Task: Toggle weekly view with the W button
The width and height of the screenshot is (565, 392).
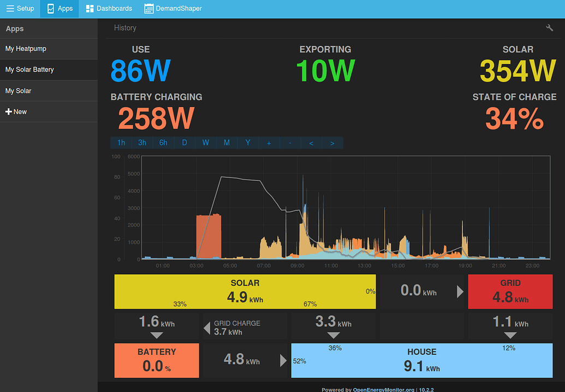Action: click(x=206, y=142)
